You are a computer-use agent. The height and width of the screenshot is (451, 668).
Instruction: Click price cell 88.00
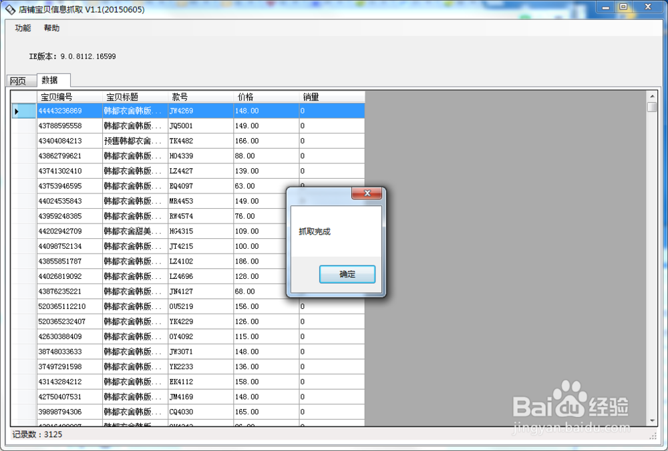click(267, 156)
